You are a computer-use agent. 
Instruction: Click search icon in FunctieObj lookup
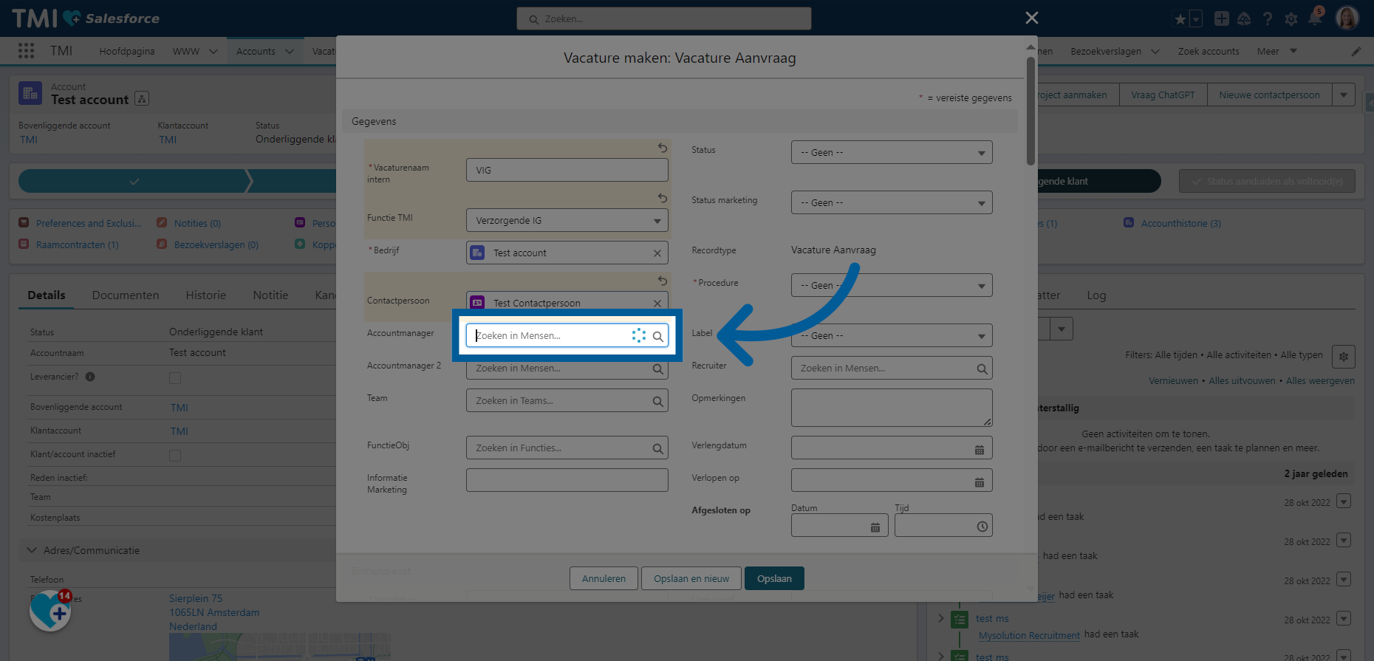pyautogui.click(x=657, y=448)
